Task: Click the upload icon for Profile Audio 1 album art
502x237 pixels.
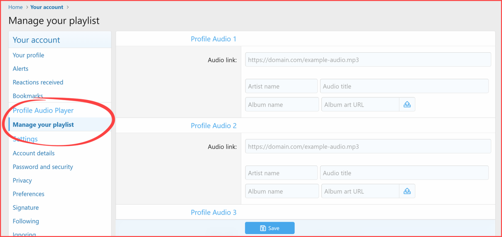Action: [407, 104]
